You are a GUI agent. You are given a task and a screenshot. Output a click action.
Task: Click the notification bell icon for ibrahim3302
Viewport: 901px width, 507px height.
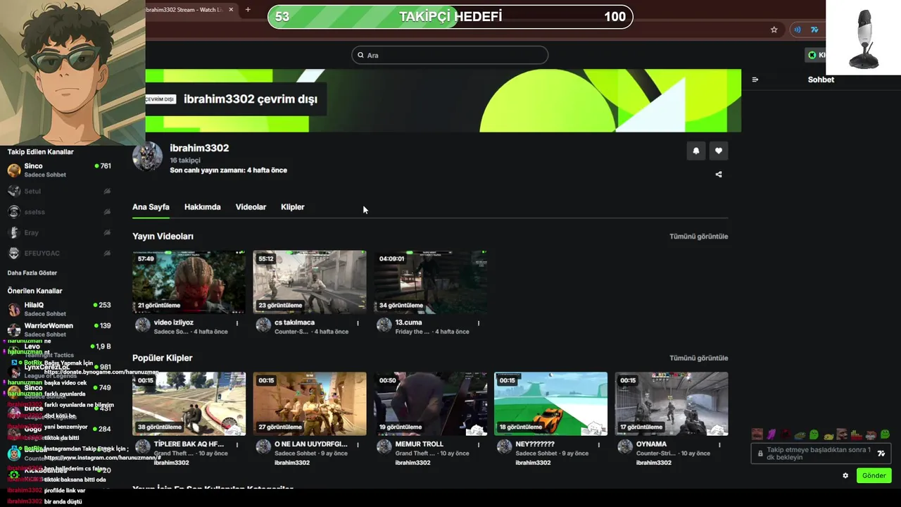tap(696, 151)
